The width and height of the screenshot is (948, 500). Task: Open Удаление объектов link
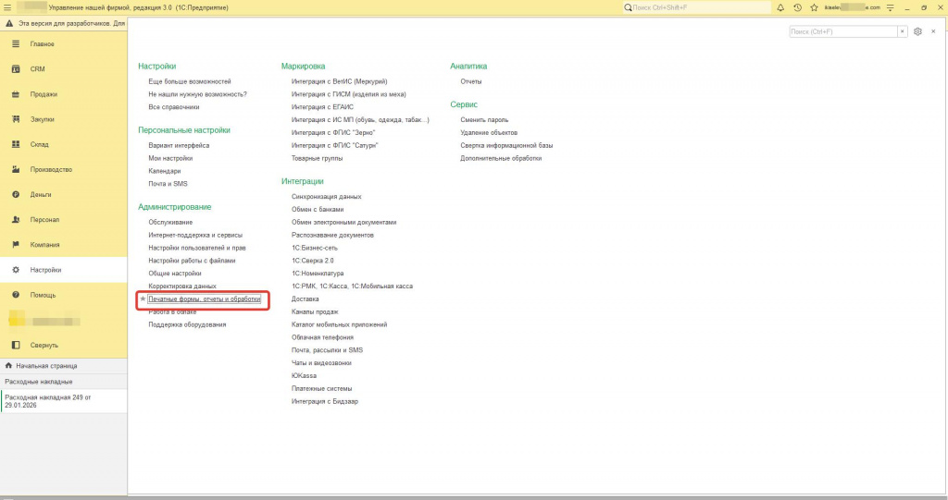[489, 133]
